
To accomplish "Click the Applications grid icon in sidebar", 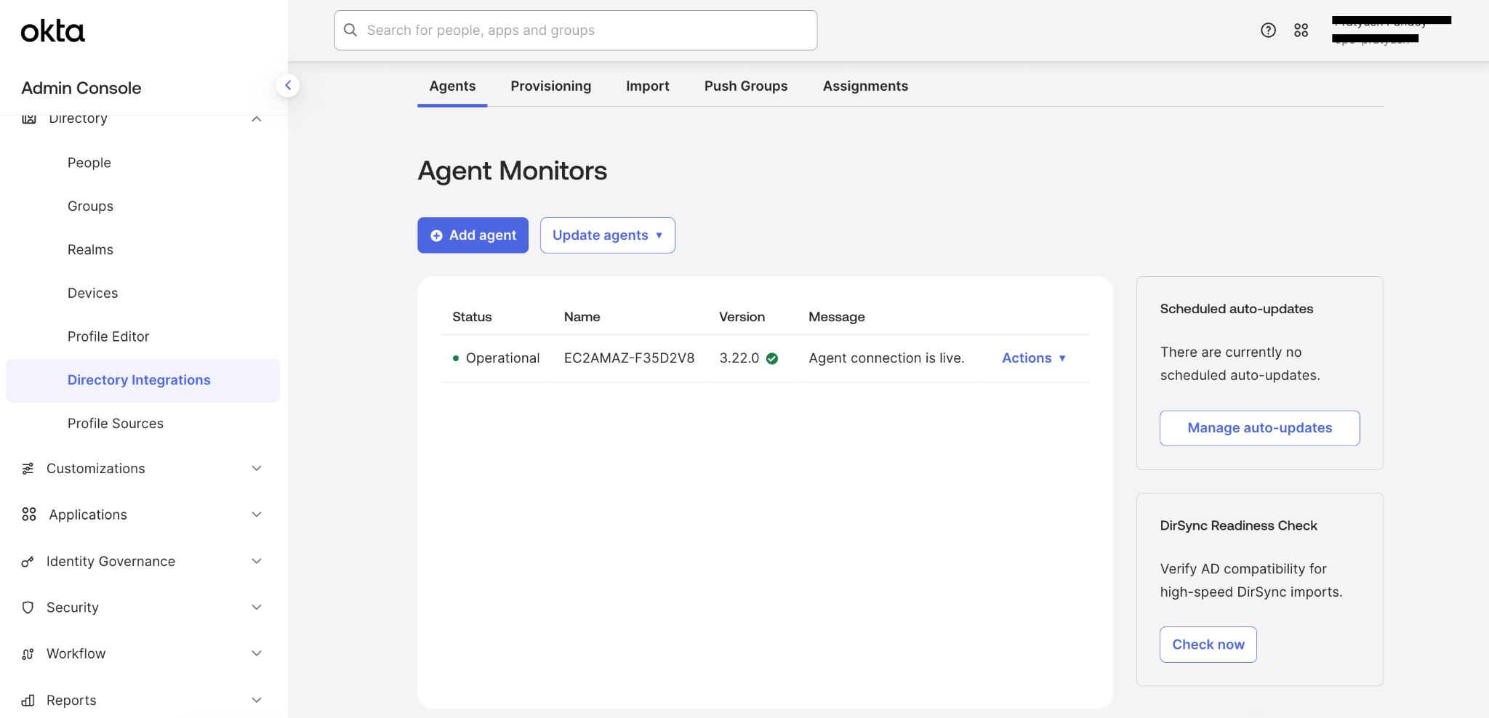I will 29,515.
